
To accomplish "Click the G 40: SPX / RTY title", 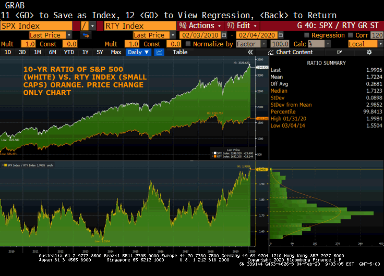I will coord(338,26).
